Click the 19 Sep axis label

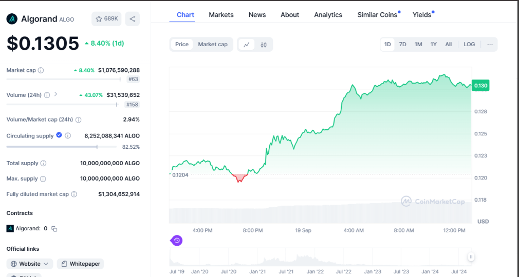click(303, 230)
